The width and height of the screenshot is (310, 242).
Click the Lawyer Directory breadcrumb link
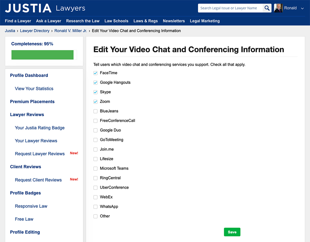coord(35,31)
